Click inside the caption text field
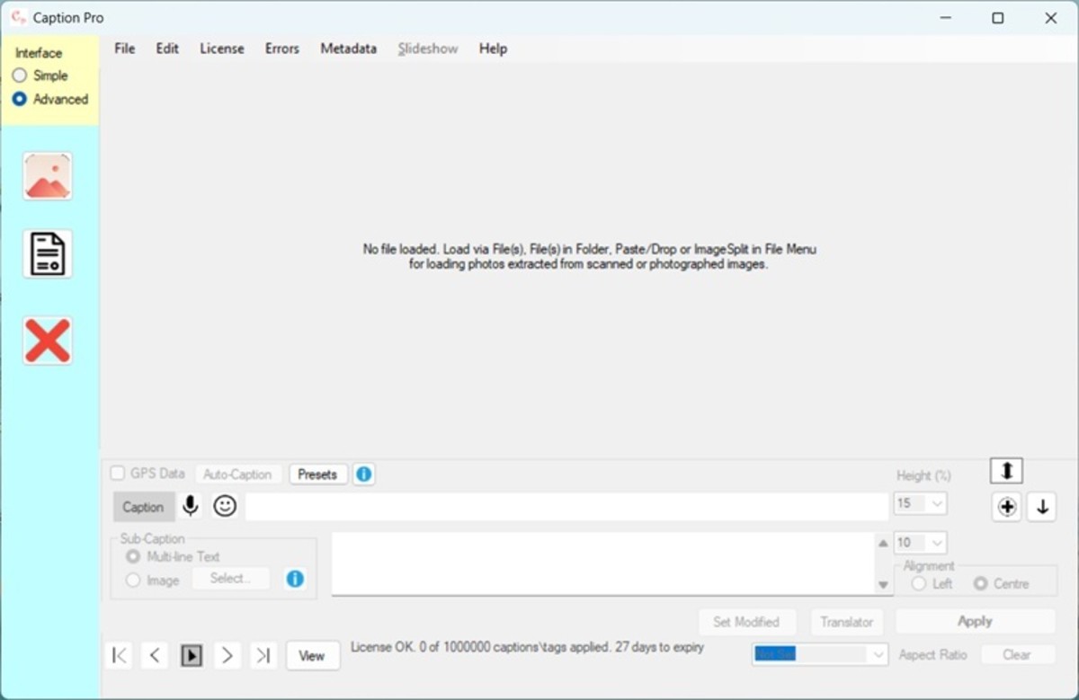 click(x=566, y=506)
